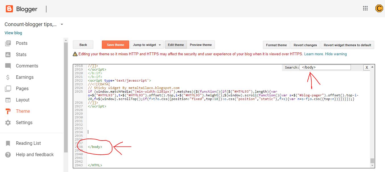Click the Format theme button

pyautogui.click(x=276, y=45)
